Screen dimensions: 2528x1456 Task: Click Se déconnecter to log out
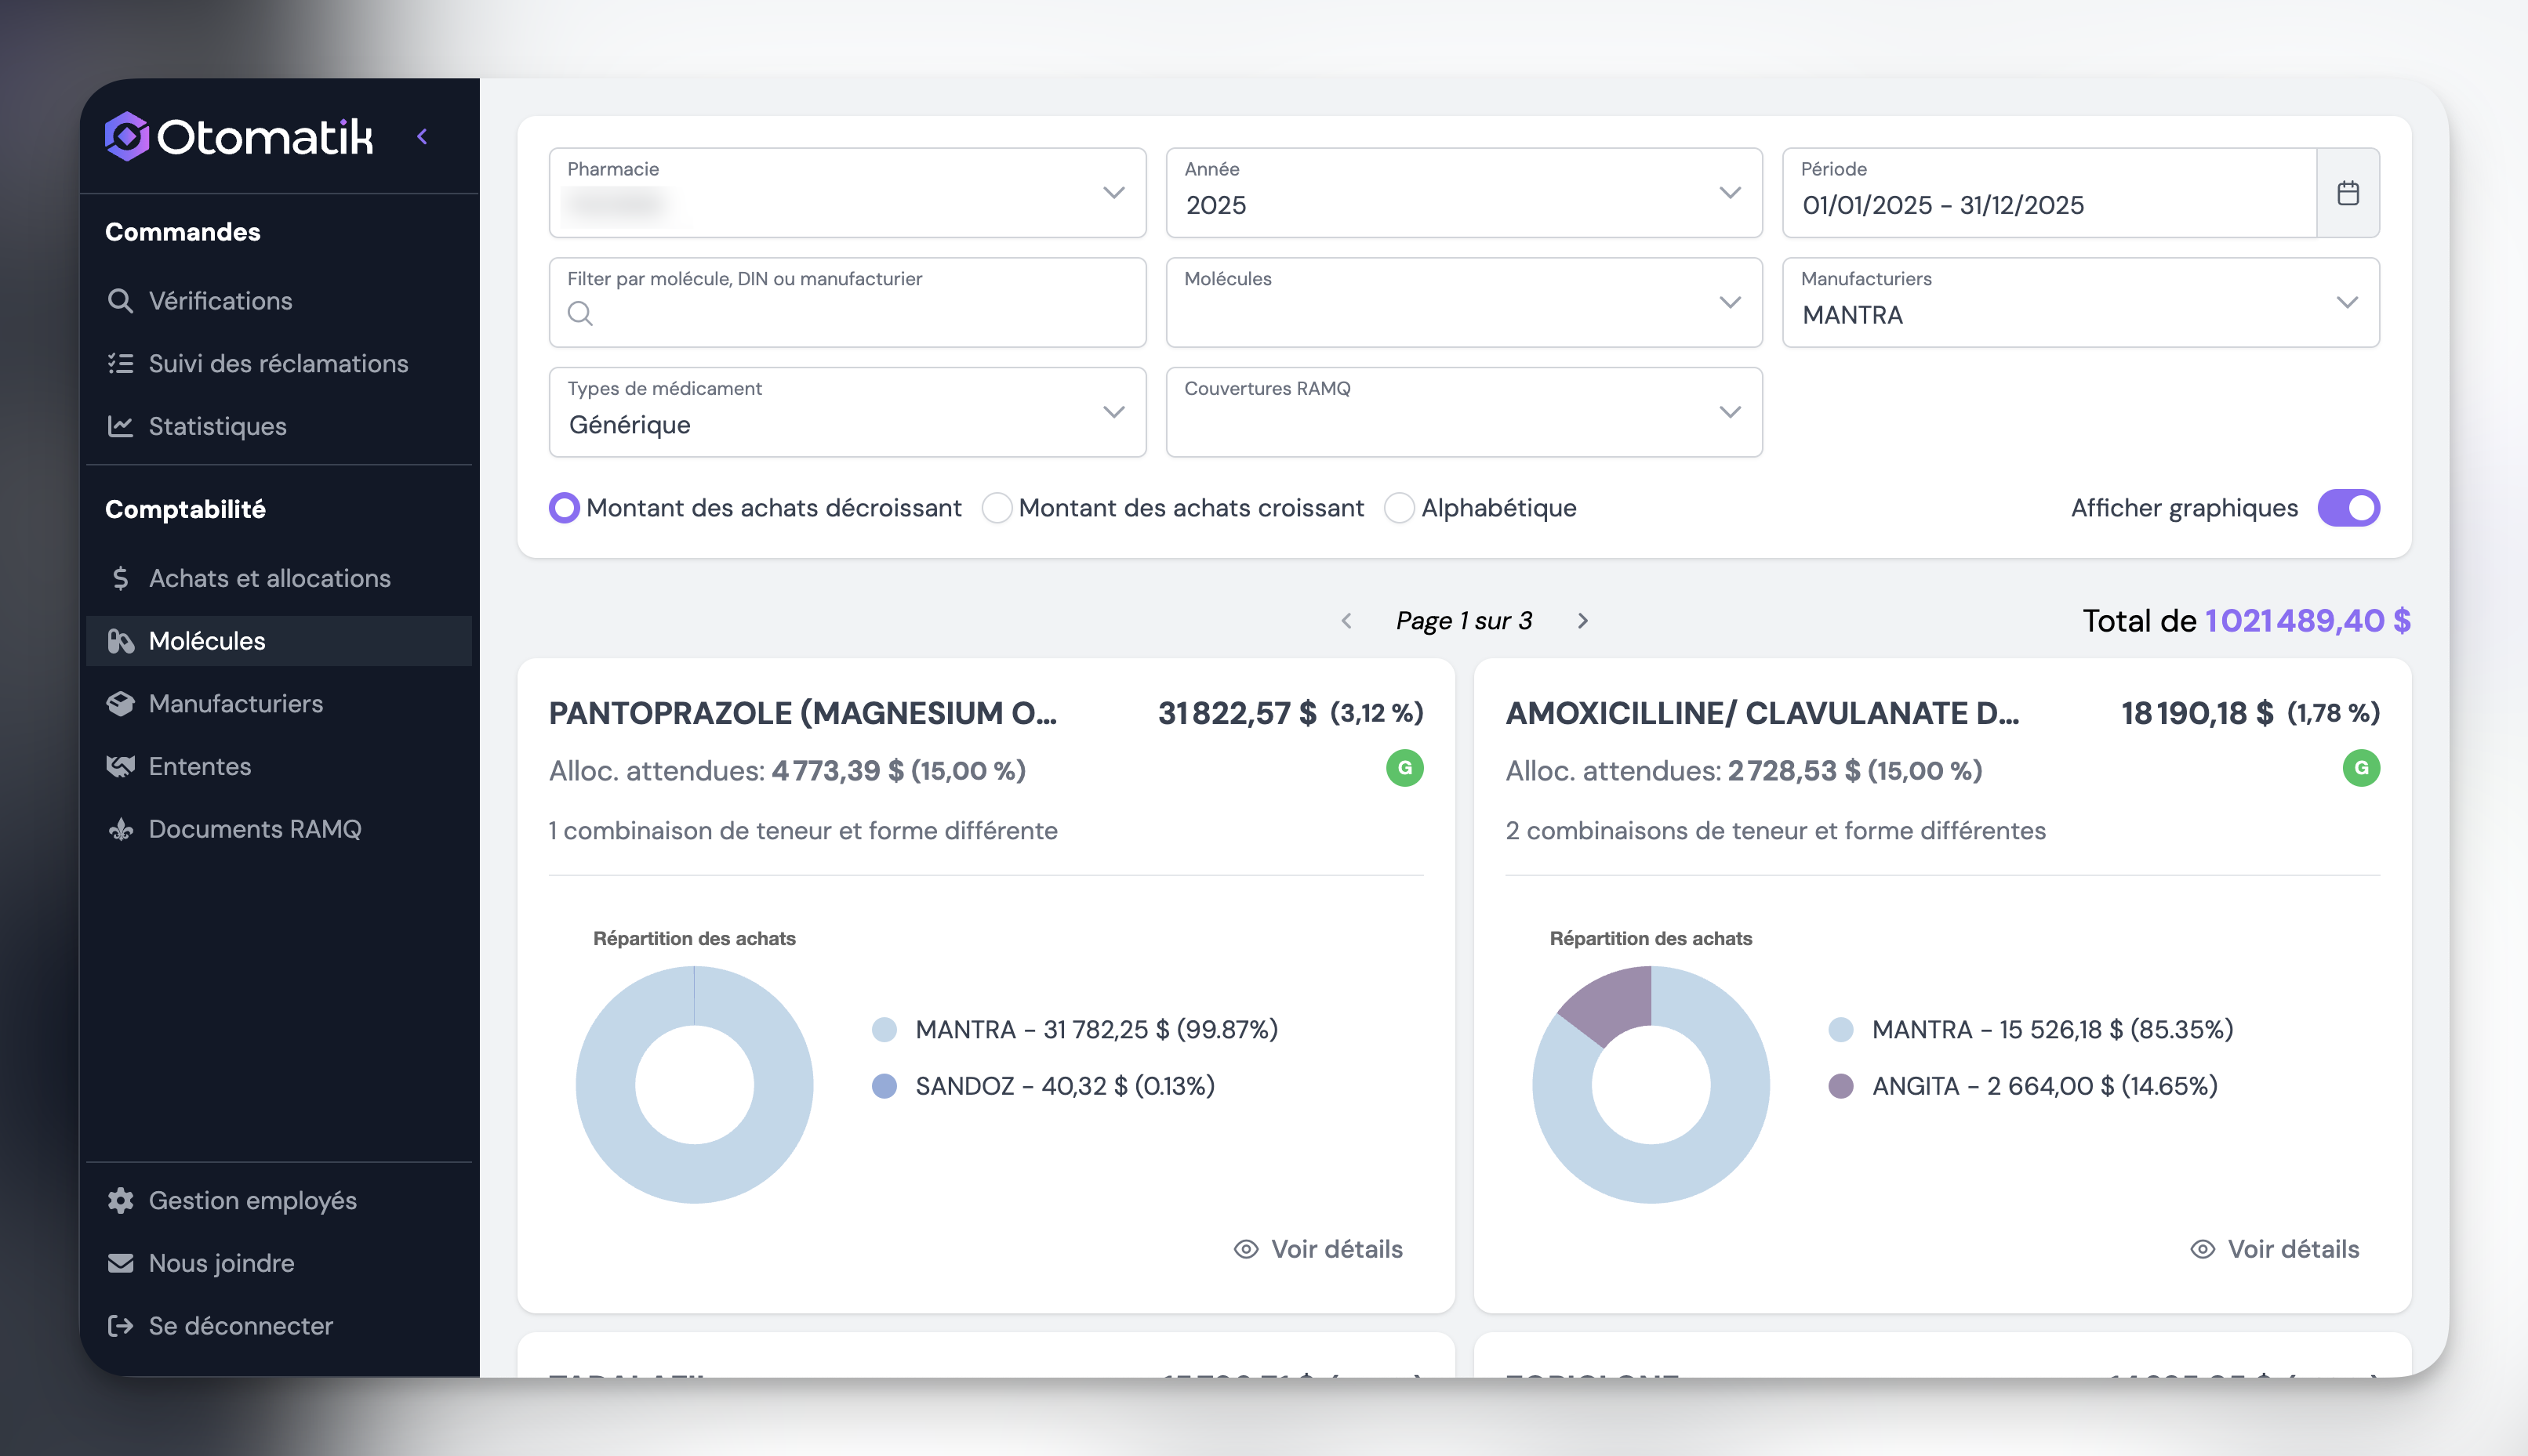(x=240, y=1326)
